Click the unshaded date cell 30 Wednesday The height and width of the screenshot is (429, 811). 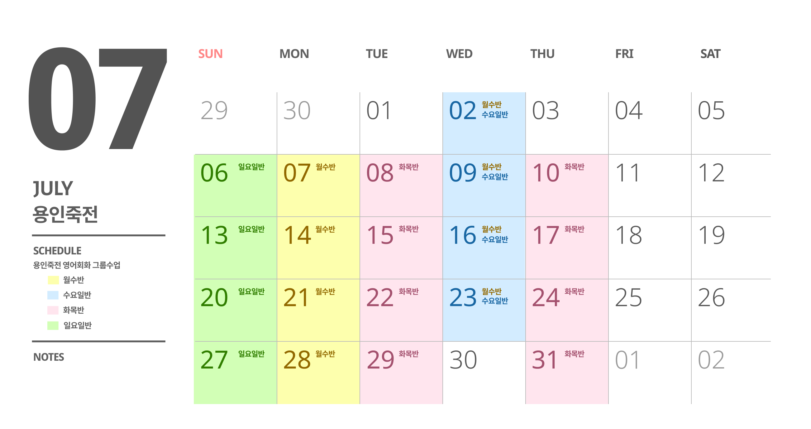[484, 373]
